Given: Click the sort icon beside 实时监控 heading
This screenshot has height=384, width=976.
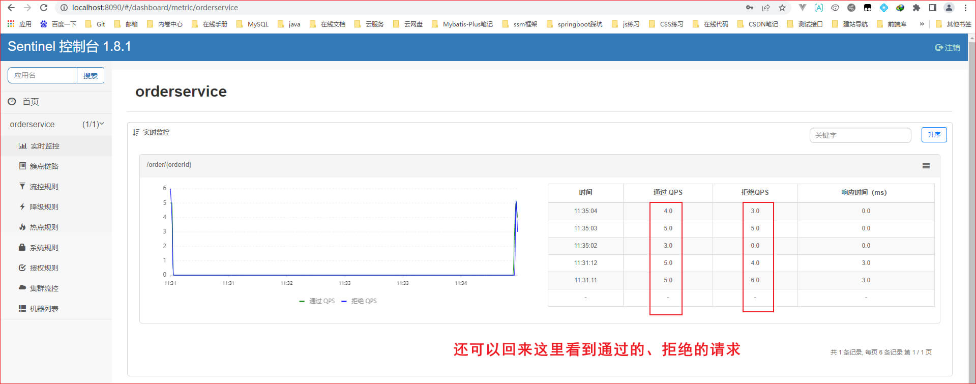Looking at the screenshot, I should [x=136, y=132].
